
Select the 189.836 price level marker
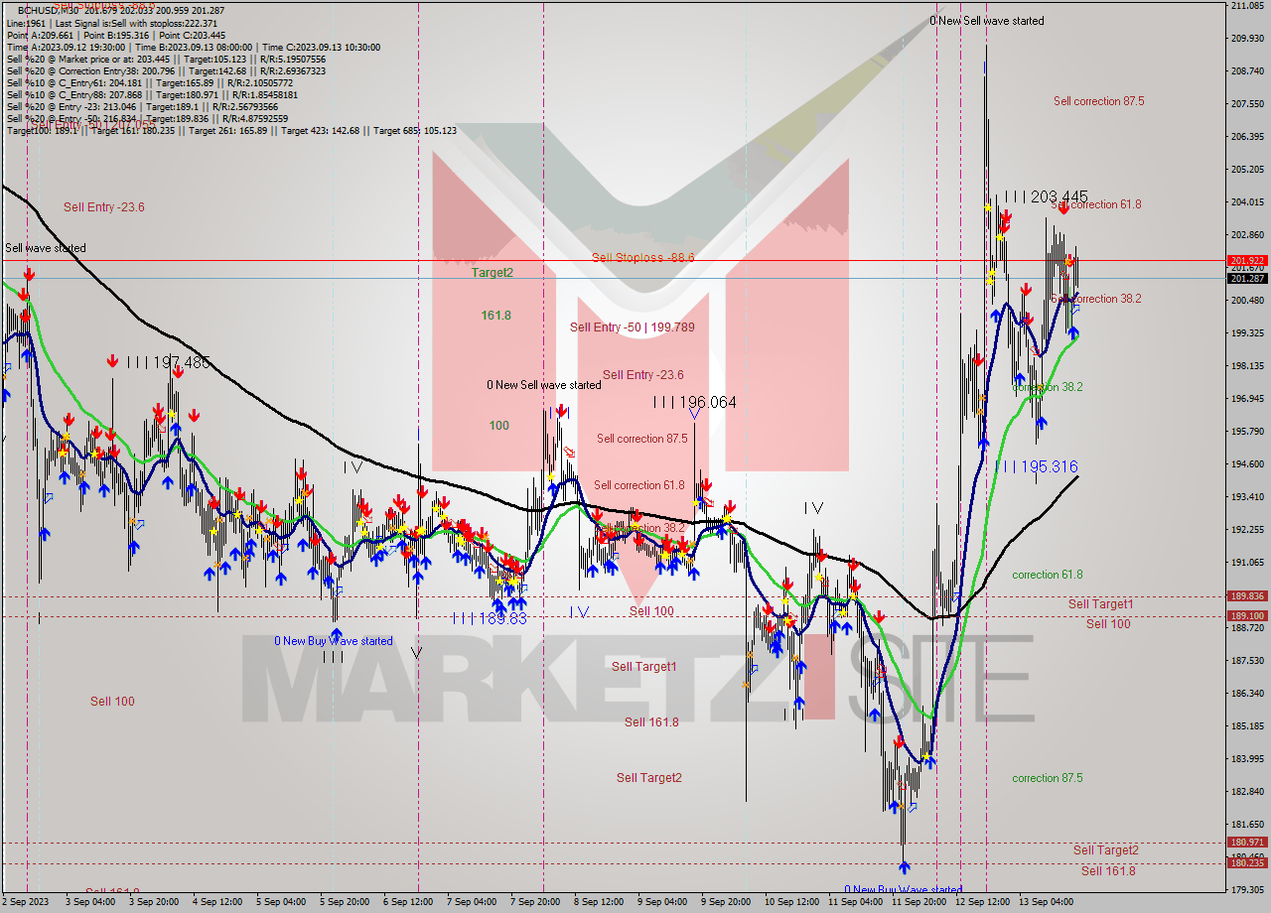point(1247,596)
